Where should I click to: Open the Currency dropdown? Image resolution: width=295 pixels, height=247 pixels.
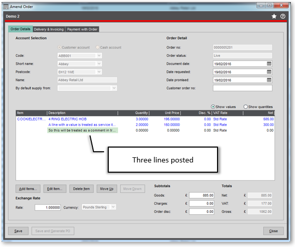point(113,207)
